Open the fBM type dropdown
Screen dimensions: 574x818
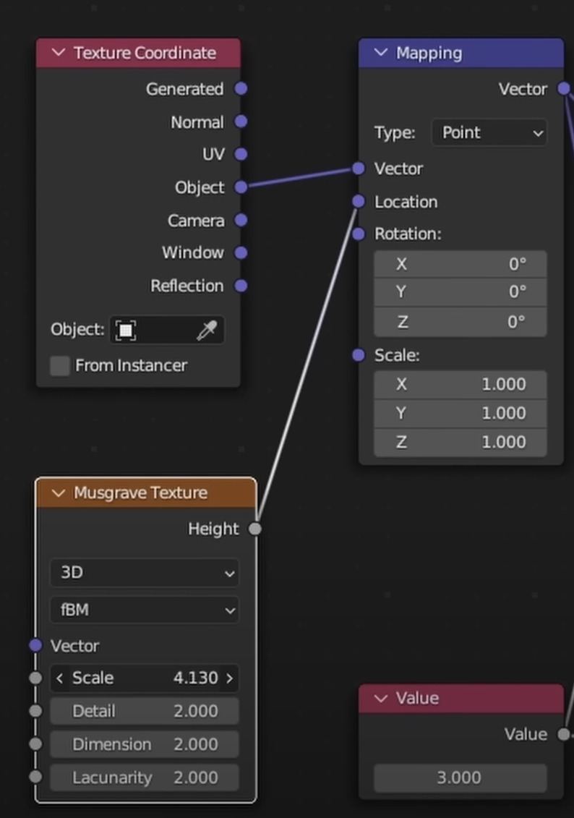tap(145, 610)
